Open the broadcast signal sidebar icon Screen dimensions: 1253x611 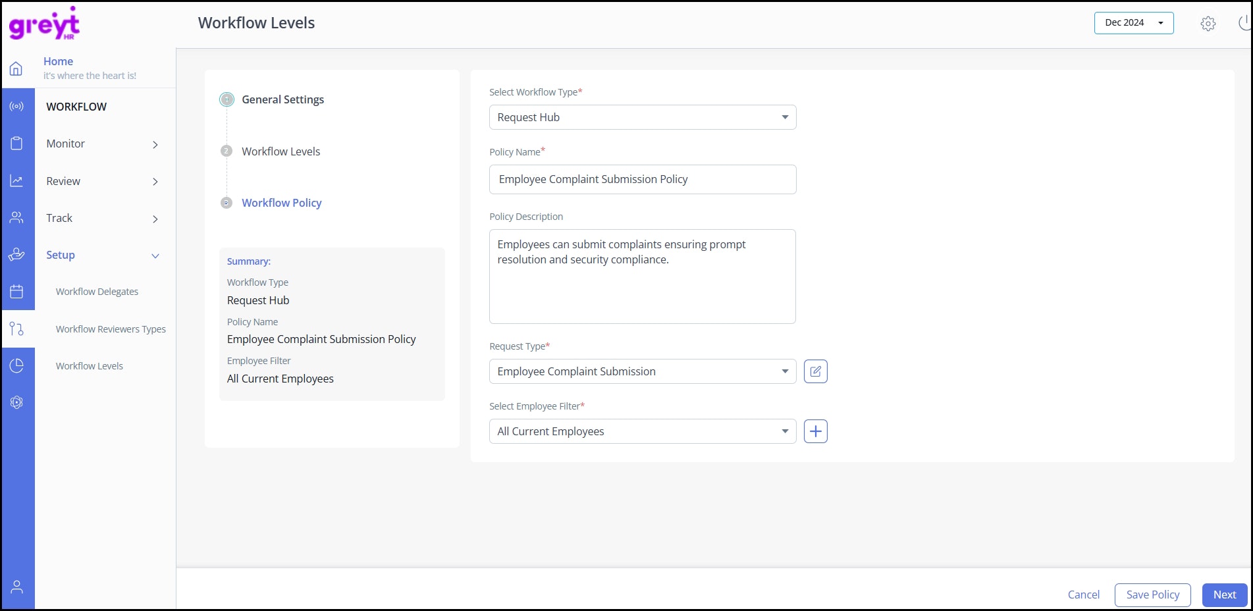(x=16, y=106)
